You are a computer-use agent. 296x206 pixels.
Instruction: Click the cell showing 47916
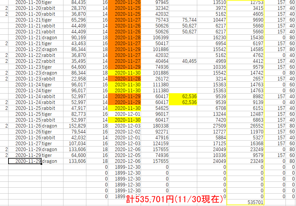(x=155, y=138)
